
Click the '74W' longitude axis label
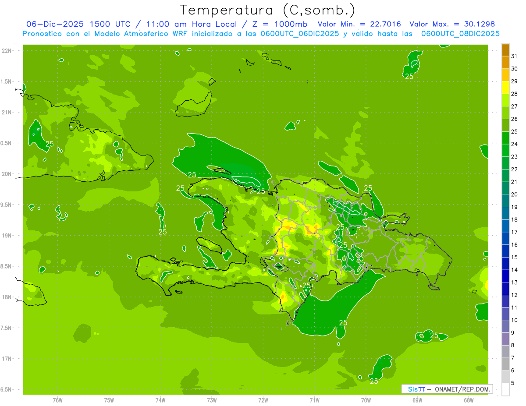[x=160, y=400]
